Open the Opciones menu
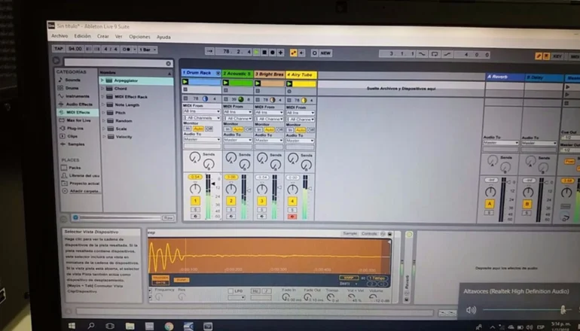The width and height of the screenshot is (580, 331). pos(139,37)
